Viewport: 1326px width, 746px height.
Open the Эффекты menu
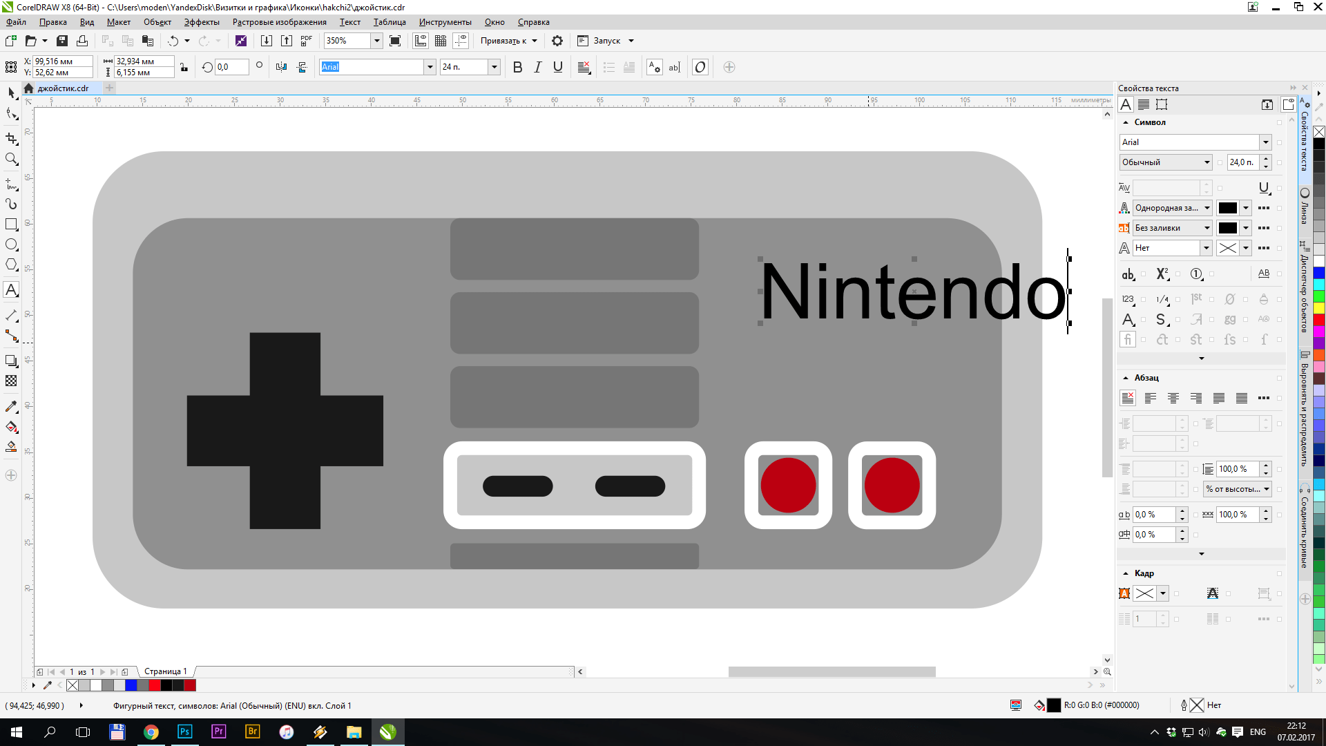202,22
